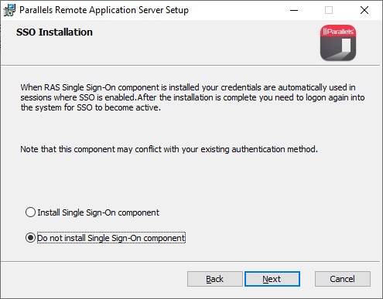
Task: Click the title bar text 'Parallels Remote Application Server Setup'
Action: [104, 10]
